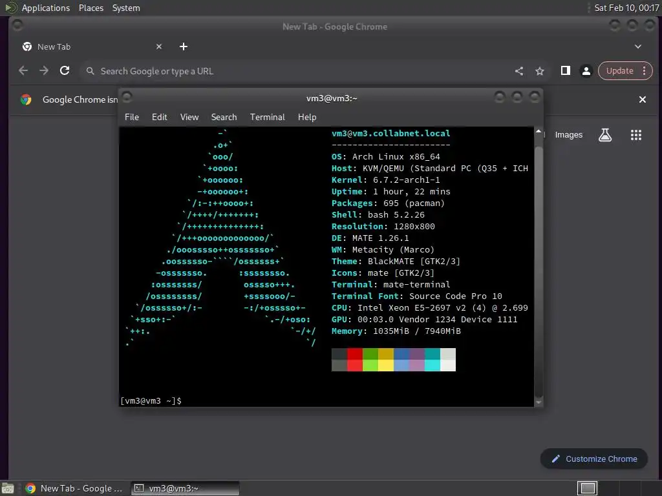
Task: Reload the page in Chrome
Action: (x=65, y=71)
